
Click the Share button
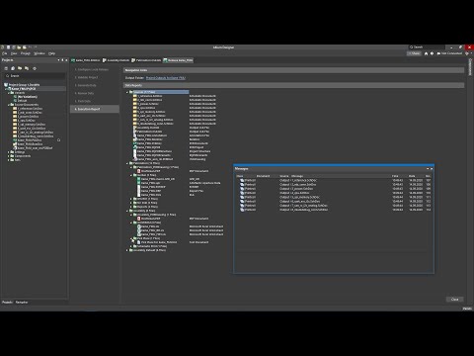tap(414, 53)
